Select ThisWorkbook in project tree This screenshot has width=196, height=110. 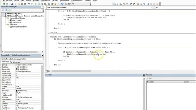point(17,22)
